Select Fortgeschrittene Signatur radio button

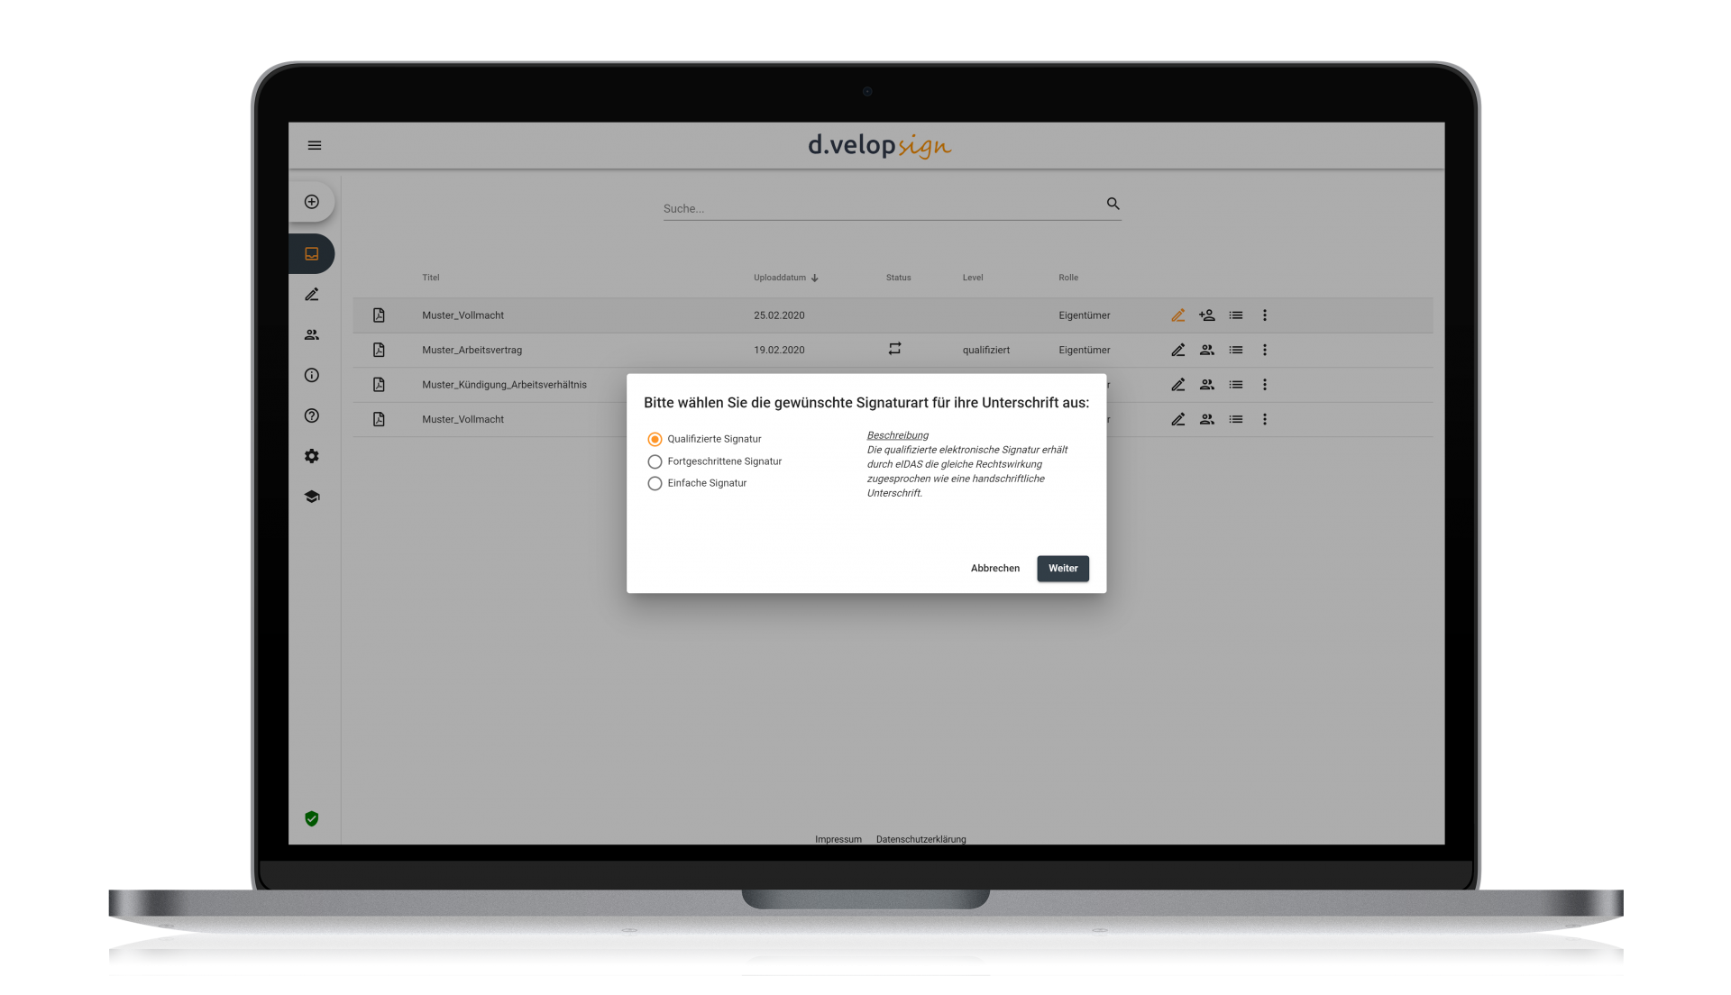coord(655,461)
